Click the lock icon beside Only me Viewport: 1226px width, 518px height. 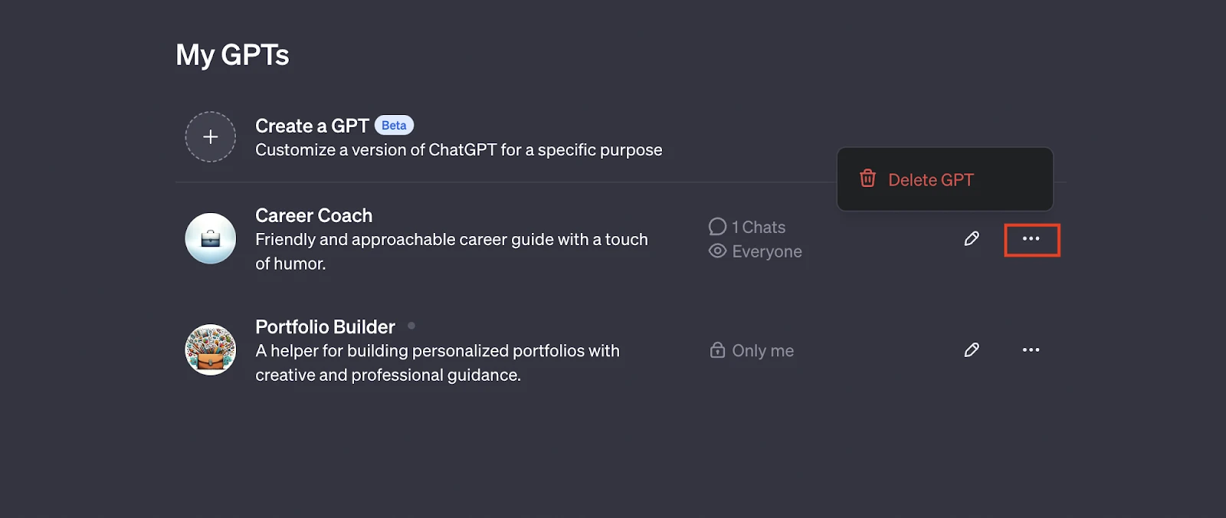point(717,350)
